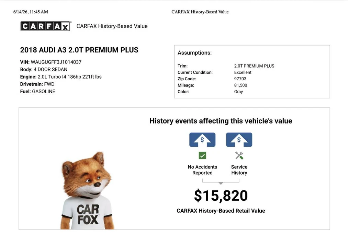Click the Mileage value 81,500

[x=240, y=85]
